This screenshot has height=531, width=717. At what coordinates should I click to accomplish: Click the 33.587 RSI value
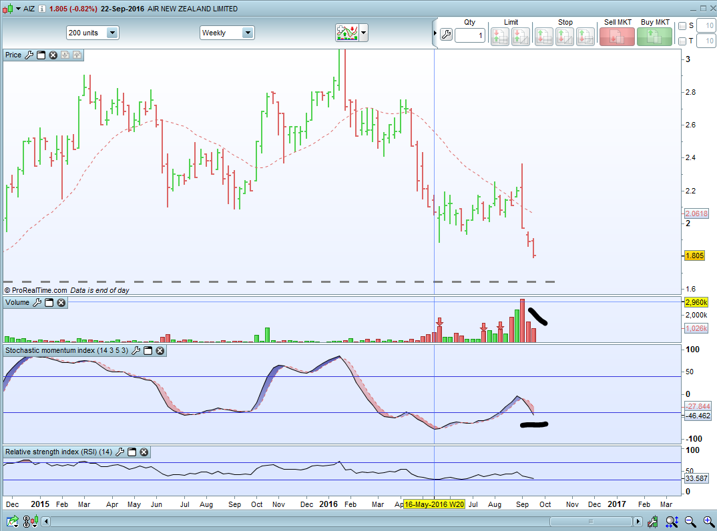(696, 478)
